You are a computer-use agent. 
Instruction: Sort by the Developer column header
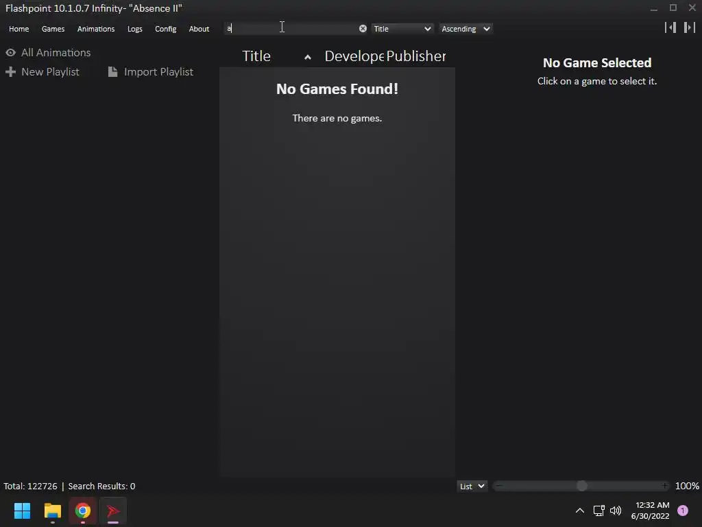[x=354, y=56]
